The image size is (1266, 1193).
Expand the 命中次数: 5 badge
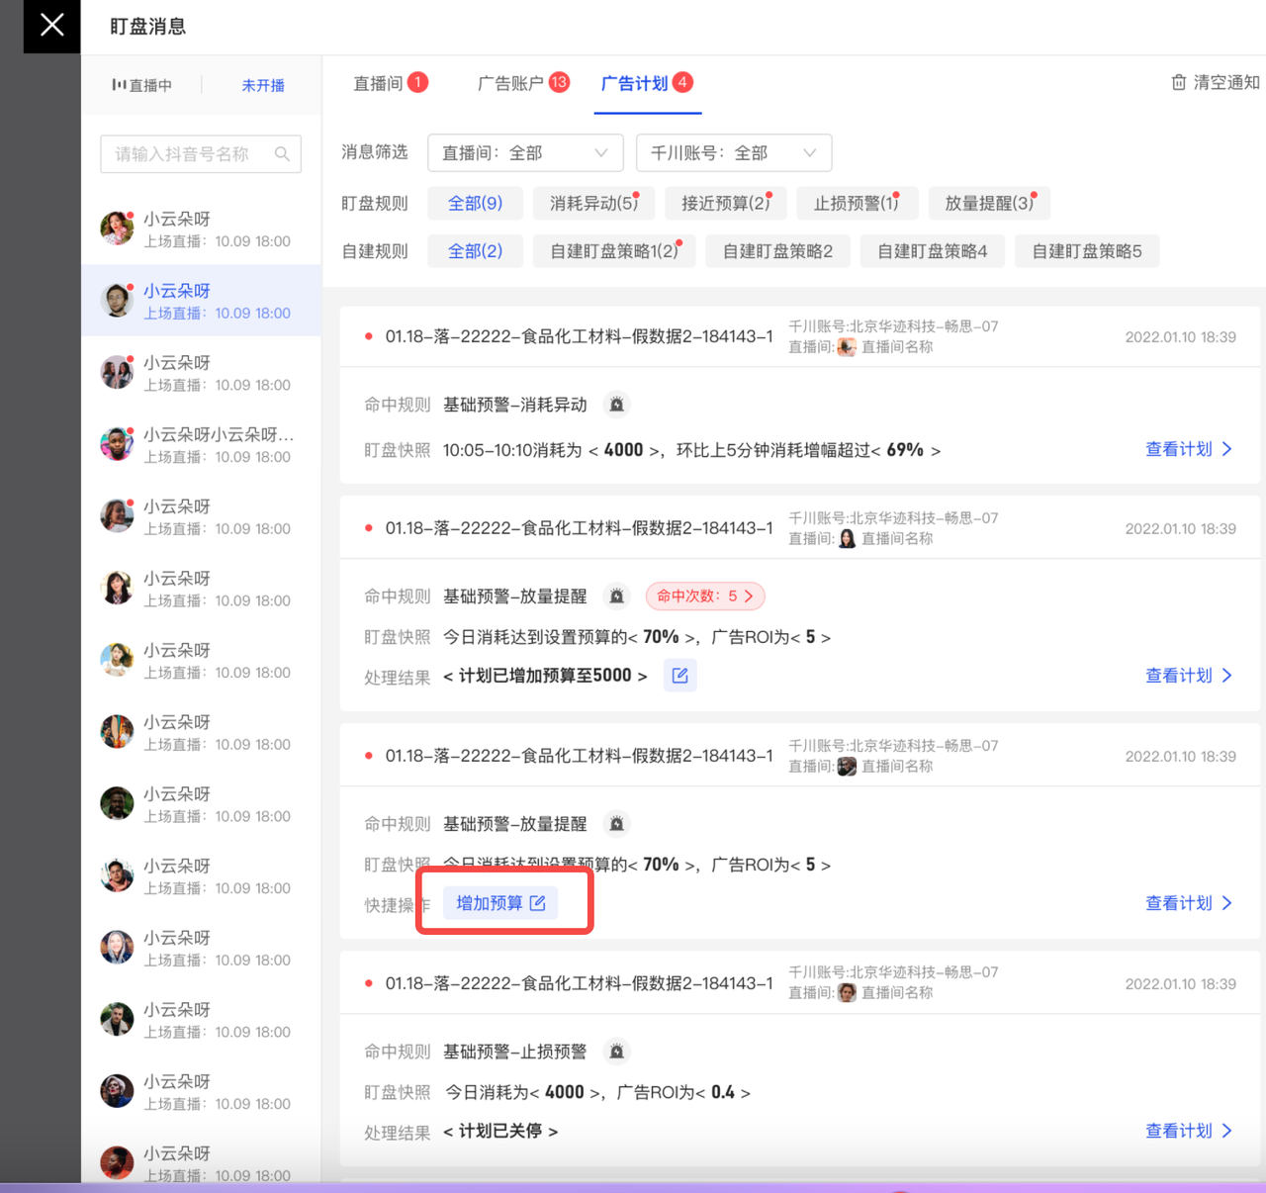pyautogui.click(x=704, y=596)
